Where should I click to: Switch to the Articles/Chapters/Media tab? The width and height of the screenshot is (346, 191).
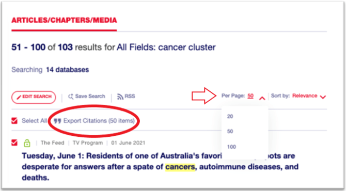64,20
